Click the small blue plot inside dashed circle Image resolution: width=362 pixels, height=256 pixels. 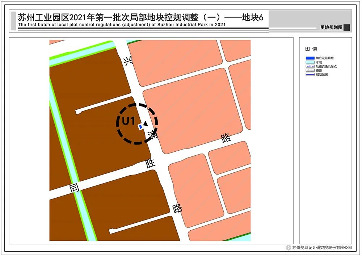click(140, 127)
